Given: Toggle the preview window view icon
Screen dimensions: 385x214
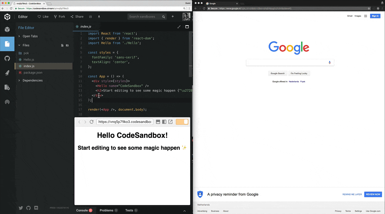Looking at the screenshot, I should tap(187, 27).
